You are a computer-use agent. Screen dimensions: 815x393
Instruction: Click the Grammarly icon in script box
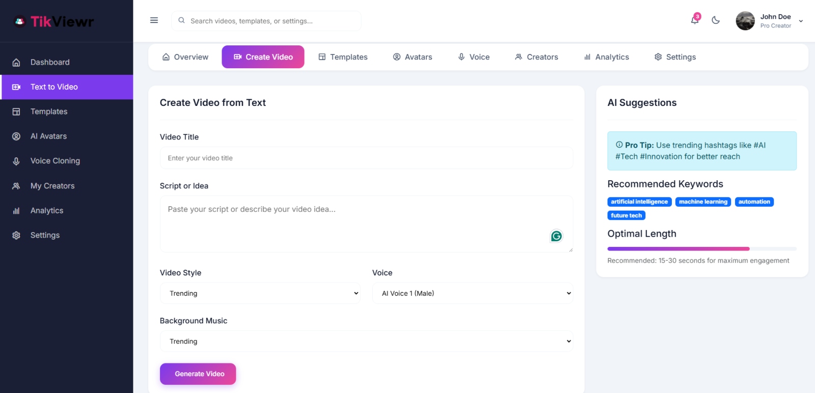556,236
